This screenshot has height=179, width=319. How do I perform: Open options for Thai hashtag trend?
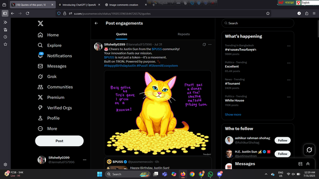[x=289, y=46]
